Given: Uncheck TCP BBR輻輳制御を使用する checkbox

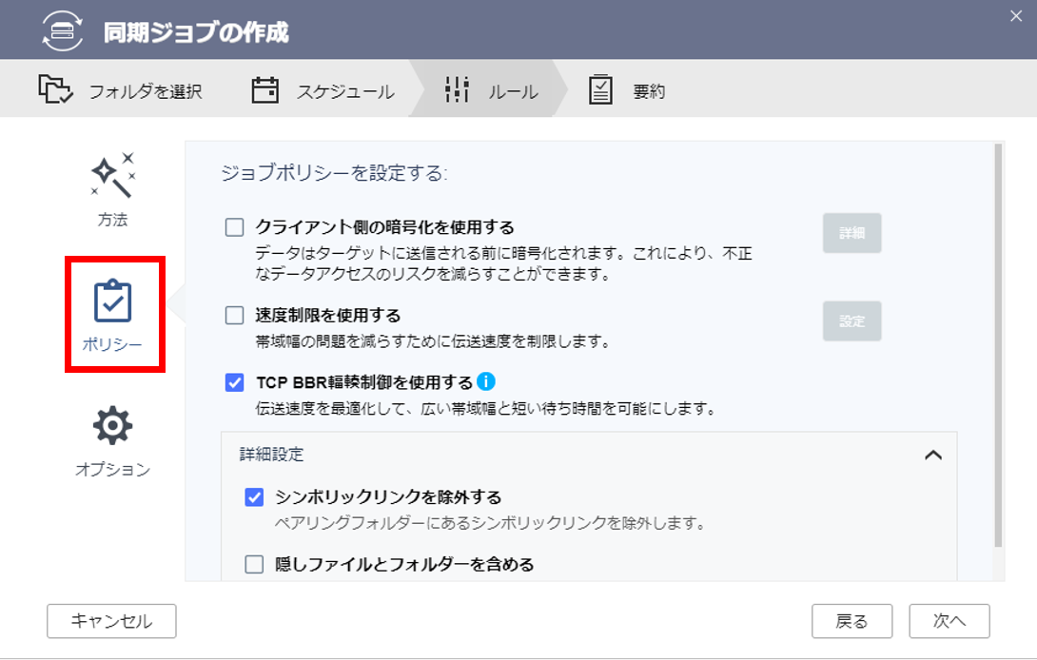Looking at the screenshot, I should point(235,382).
